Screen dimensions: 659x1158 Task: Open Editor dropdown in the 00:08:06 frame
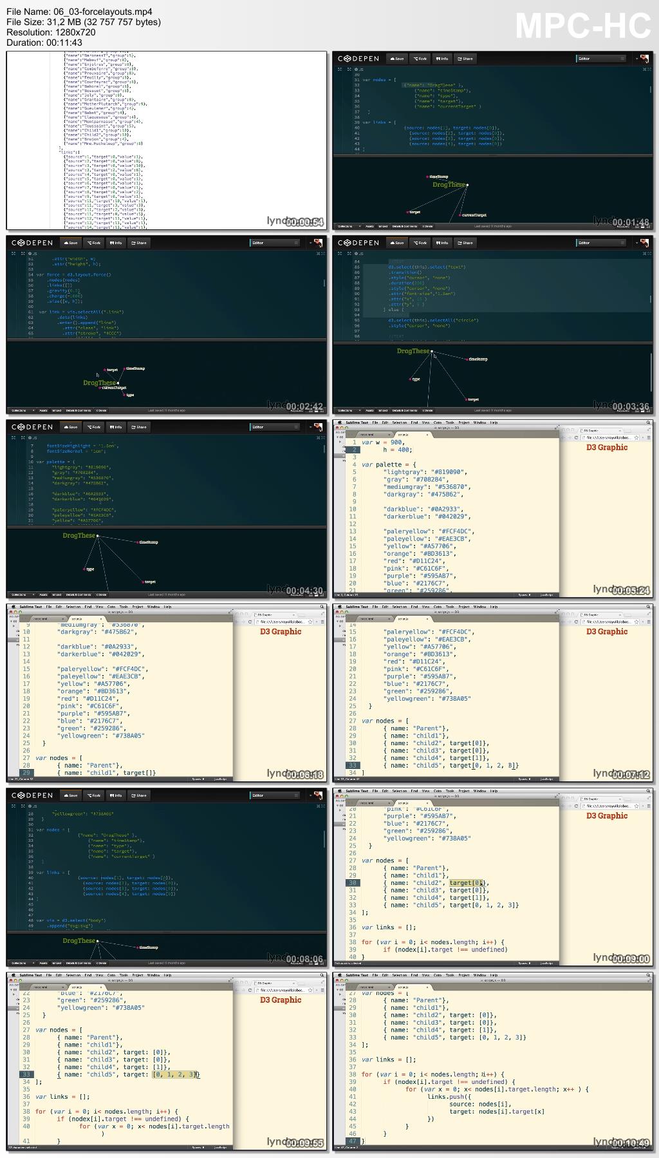click(x=275, y=795)
